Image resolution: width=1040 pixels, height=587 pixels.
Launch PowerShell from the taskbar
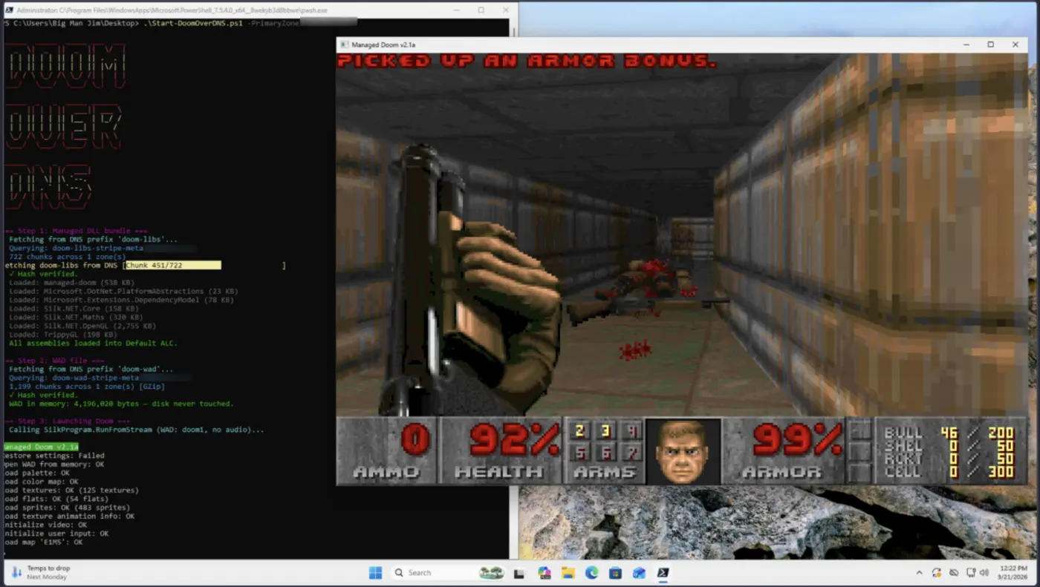pos(663,572)
